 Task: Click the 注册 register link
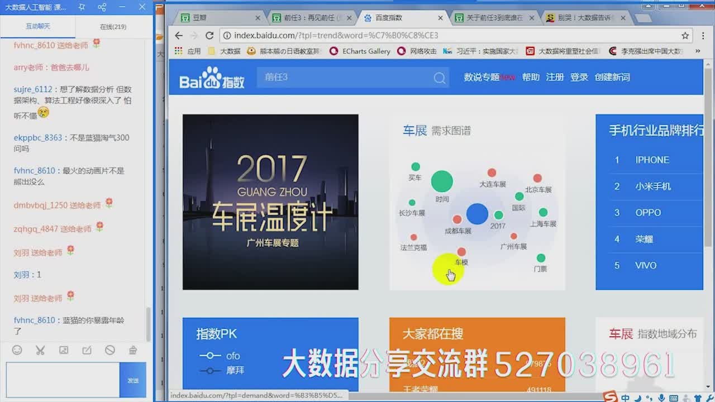[555, 77]
